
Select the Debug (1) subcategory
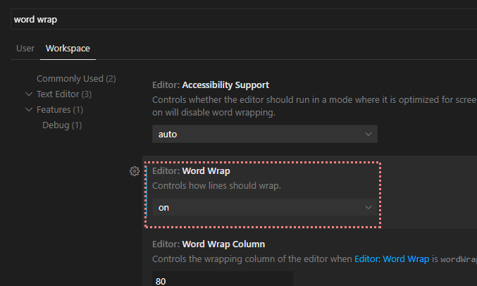[x=62, y=125]
